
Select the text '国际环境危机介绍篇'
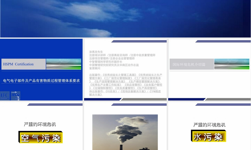pos(189,64)
